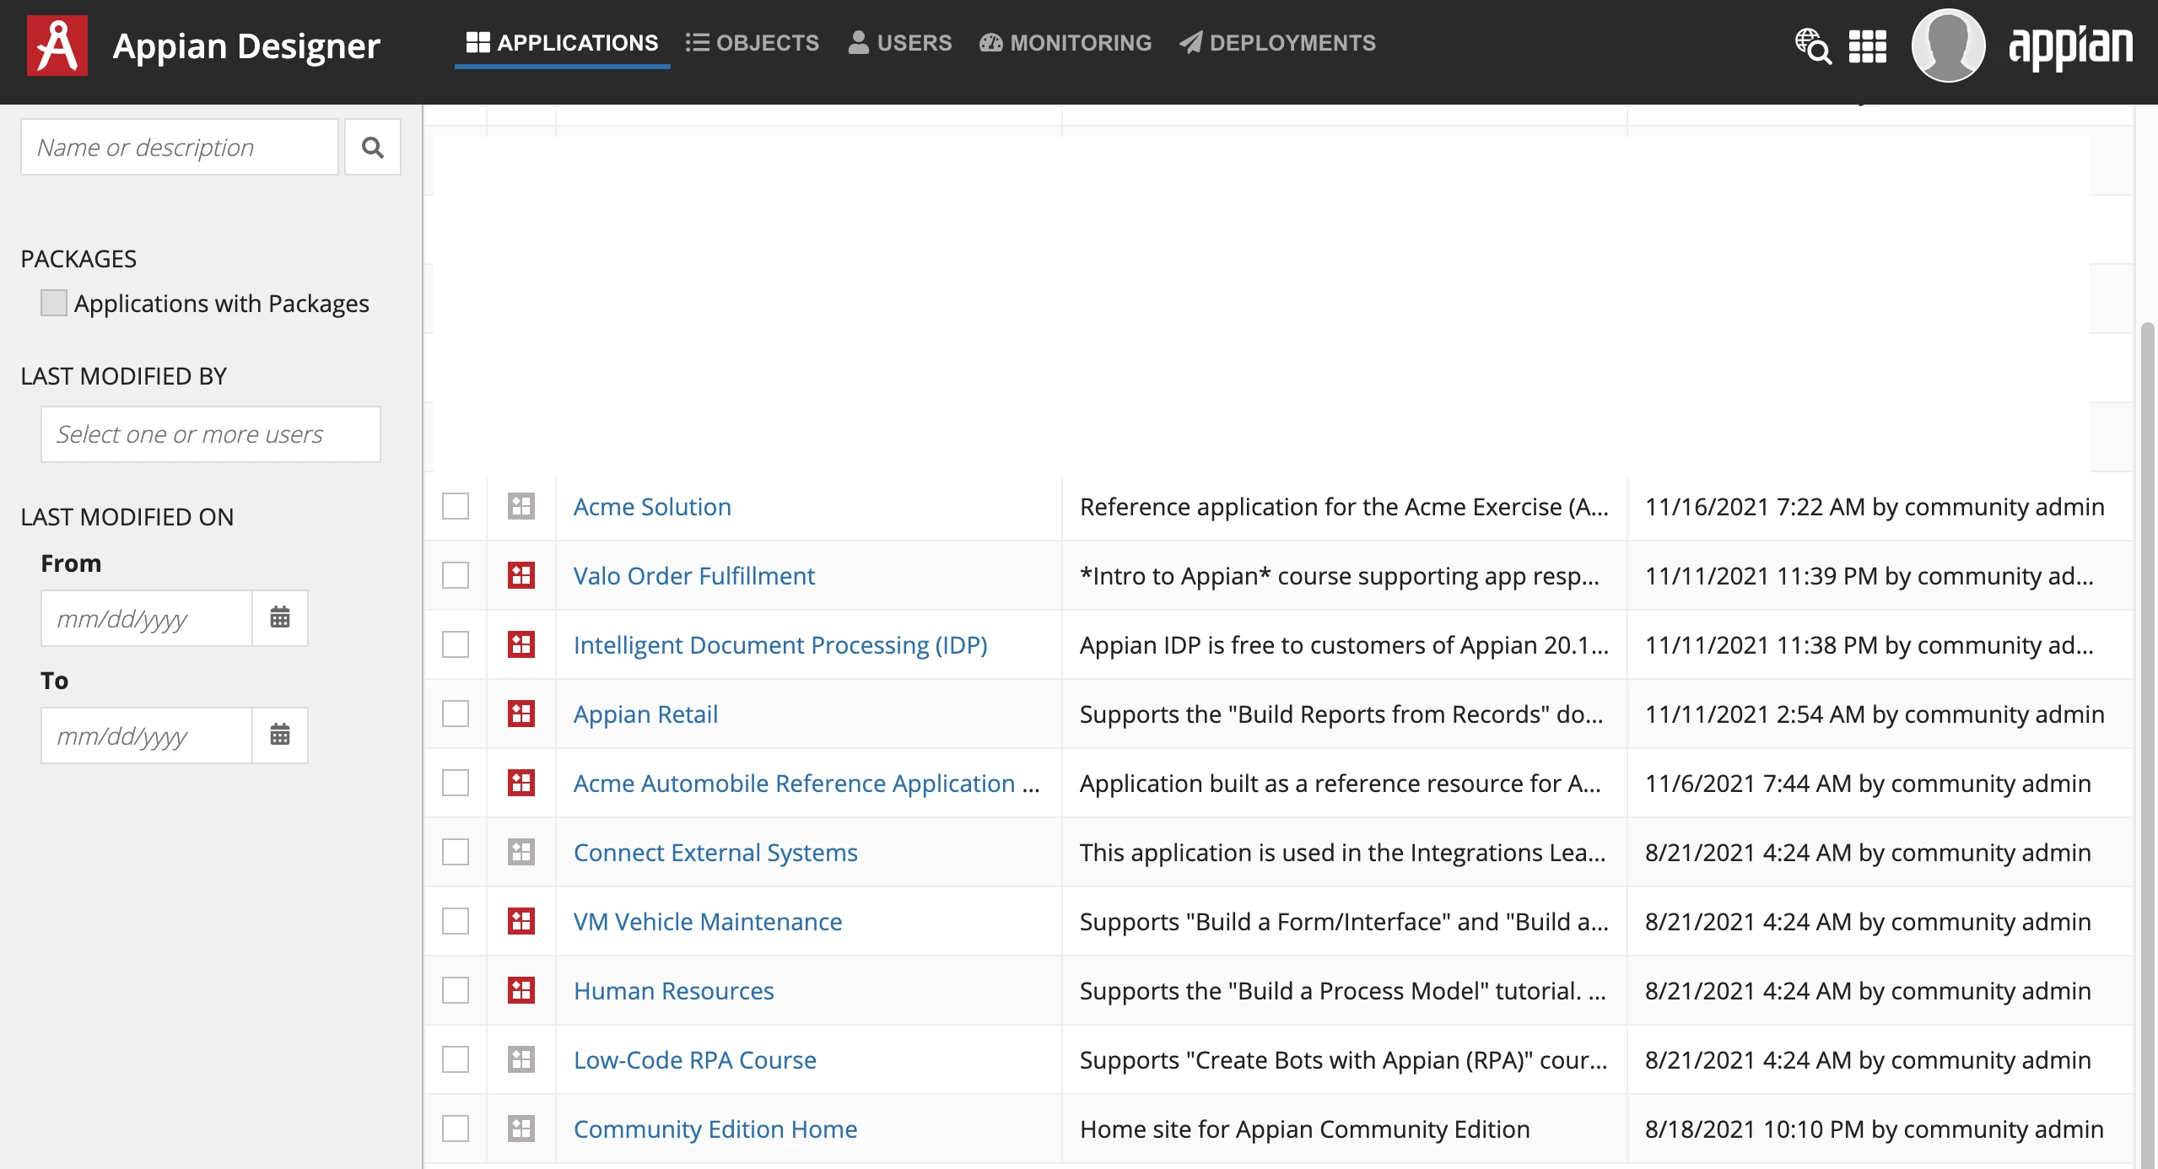2158x1169 pixels.
Task: Open the Acme Solution application
Action: coord(652,506)
